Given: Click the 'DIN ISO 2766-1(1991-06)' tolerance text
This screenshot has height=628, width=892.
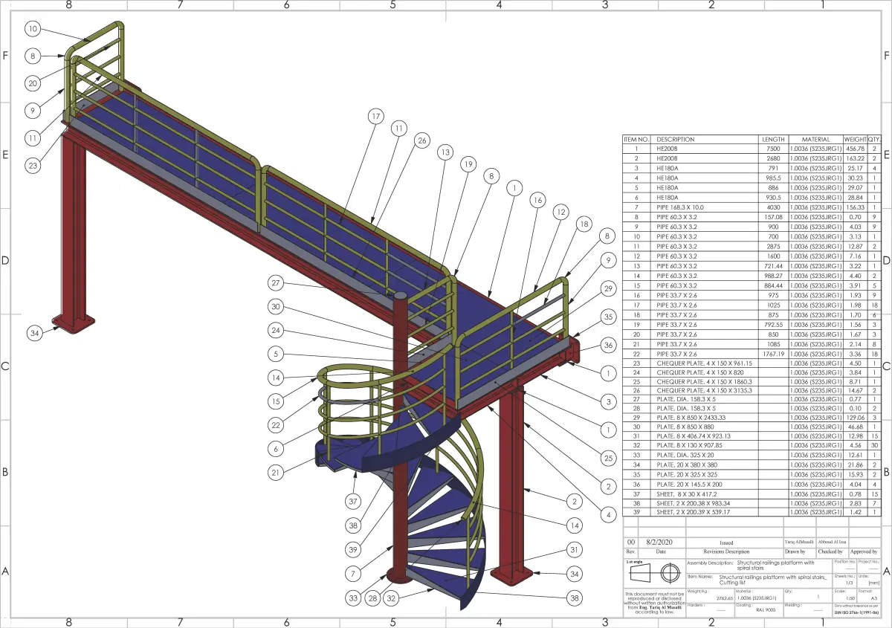Looking at the screenshot, I should point(856,614).
